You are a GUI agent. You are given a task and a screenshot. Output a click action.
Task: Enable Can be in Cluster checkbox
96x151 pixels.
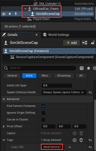43,120
